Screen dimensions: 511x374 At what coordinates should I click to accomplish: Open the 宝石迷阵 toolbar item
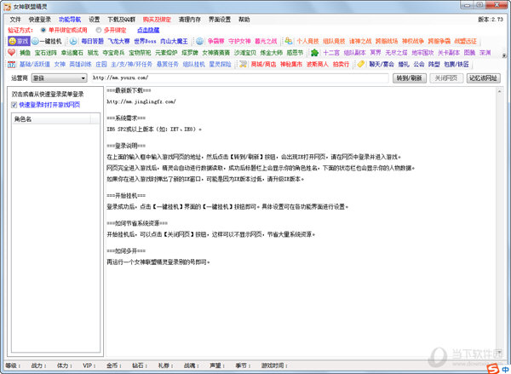[46, 53]
